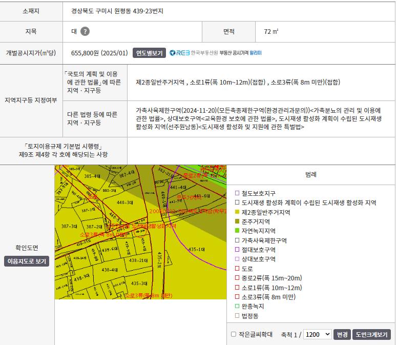Click the 완충녹지 green outline legend box

[237, 306]
